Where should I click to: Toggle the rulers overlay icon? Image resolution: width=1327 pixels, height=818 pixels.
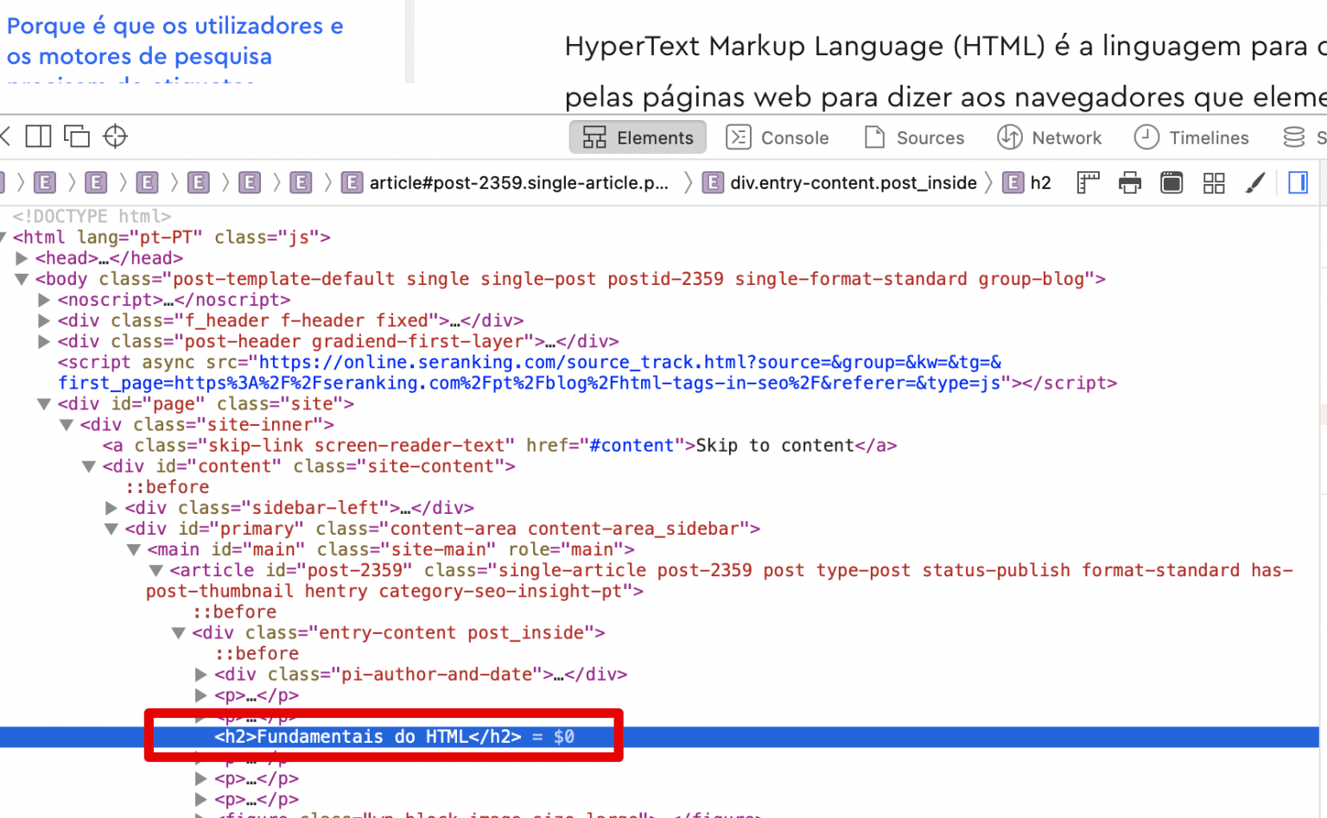point(1088,182)
